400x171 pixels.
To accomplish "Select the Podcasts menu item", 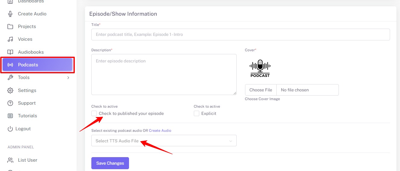I will click(x=37, y=65).
